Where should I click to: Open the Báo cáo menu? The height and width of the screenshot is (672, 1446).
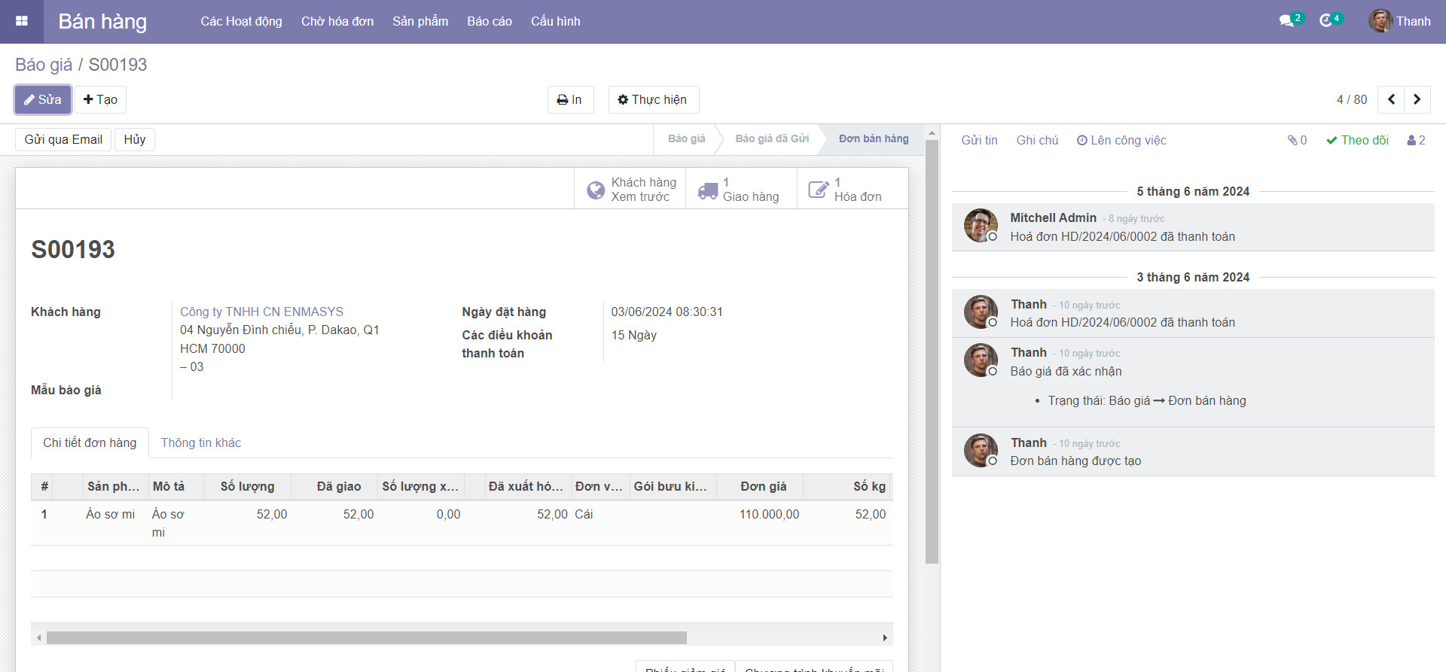point(489,21)
